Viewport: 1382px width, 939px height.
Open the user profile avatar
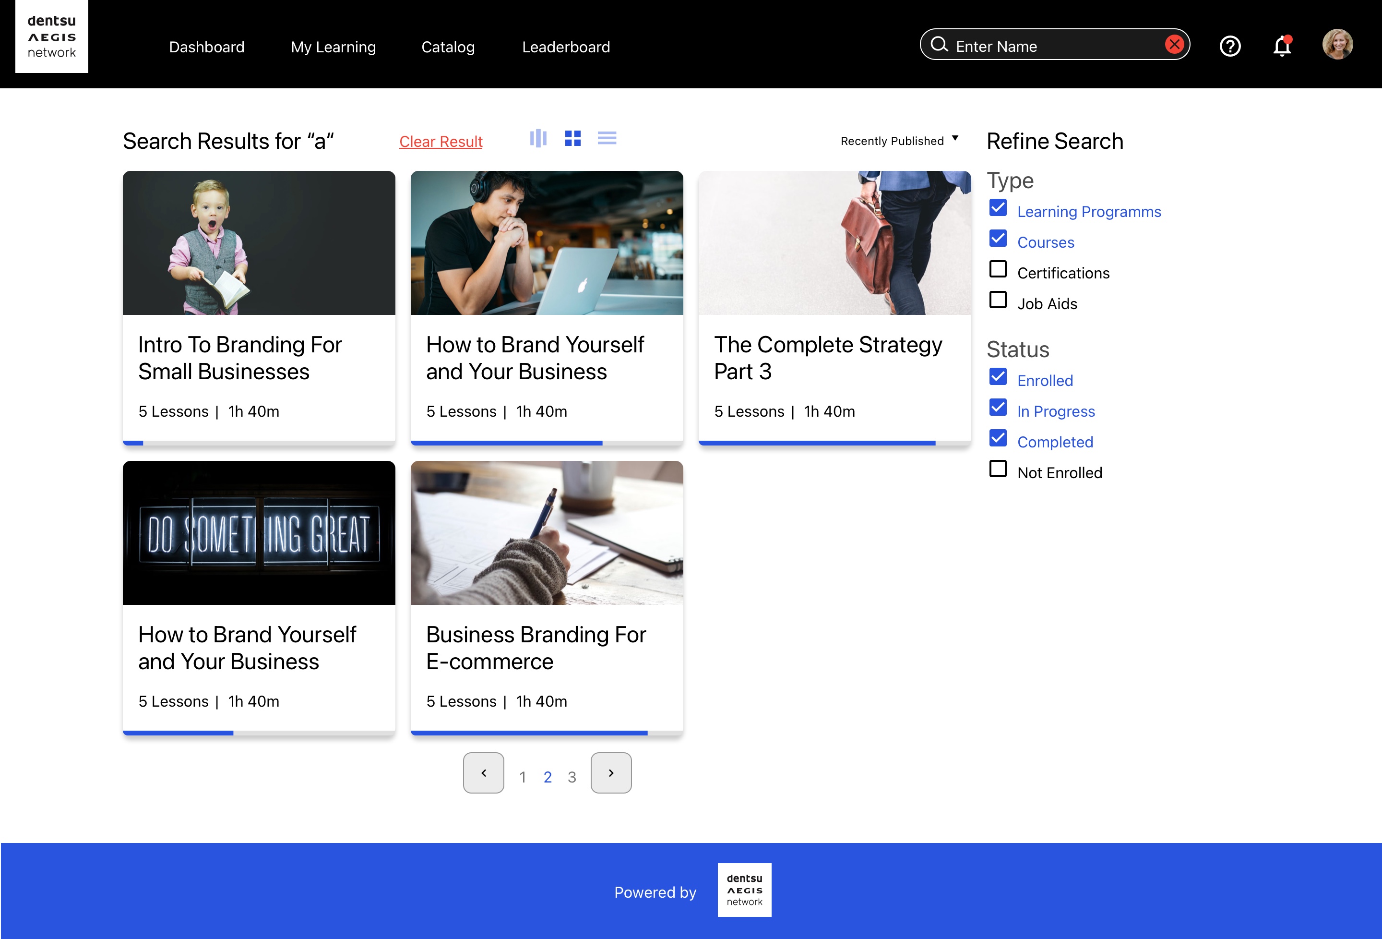pyautogui.click(x=1337, y=45)
